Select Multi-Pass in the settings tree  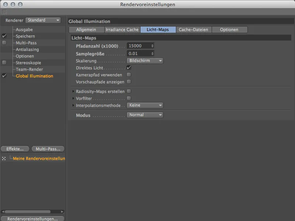tap(26, 43)
